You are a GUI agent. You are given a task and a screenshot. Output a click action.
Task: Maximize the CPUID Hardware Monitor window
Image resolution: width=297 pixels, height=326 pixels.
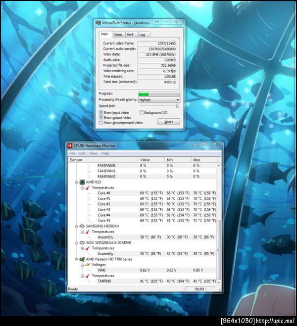(x=203, y=144)
